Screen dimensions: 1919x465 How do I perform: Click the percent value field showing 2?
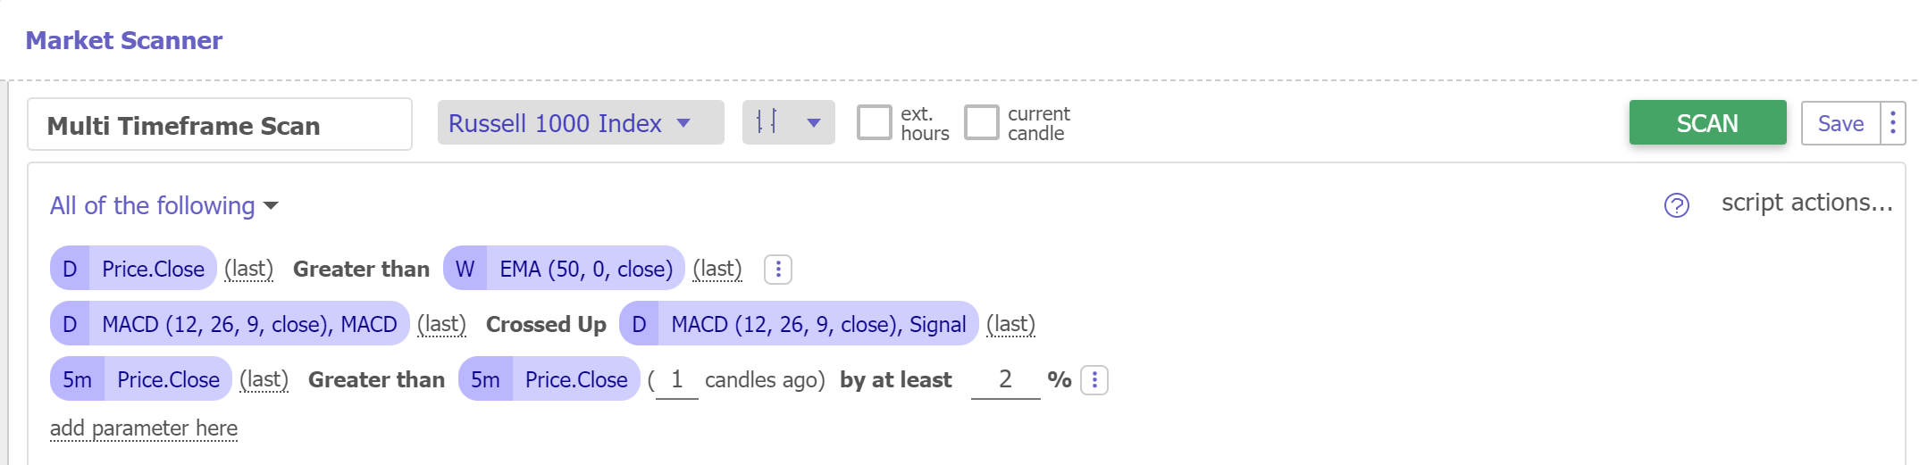coord(1005,379)
